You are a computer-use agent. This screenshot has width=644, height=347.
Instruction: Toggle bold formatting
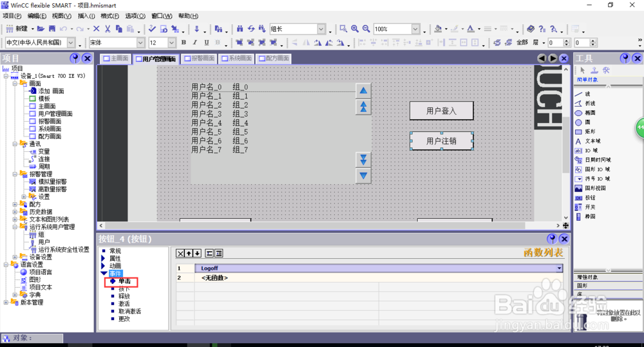pos(184,42)
